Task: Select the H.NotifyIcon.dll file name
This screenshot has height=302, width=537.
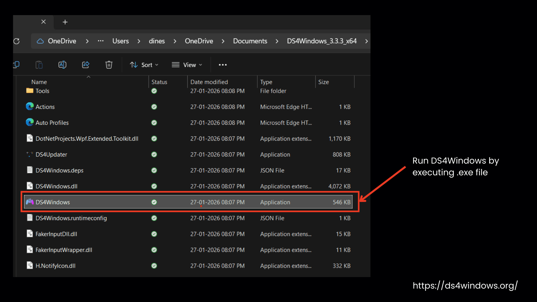Action: pos(55,266)
